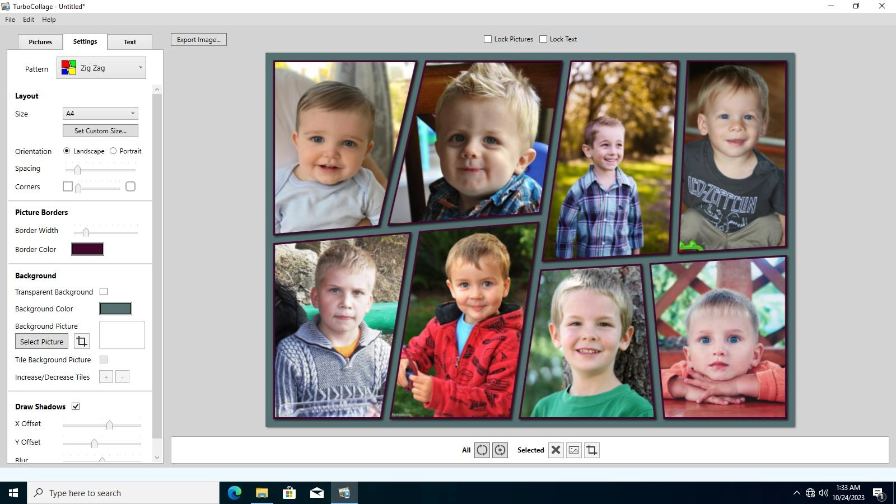Open the Border Color swatch
The height and width of the screenshot is (504, 896).
point(87,249)
